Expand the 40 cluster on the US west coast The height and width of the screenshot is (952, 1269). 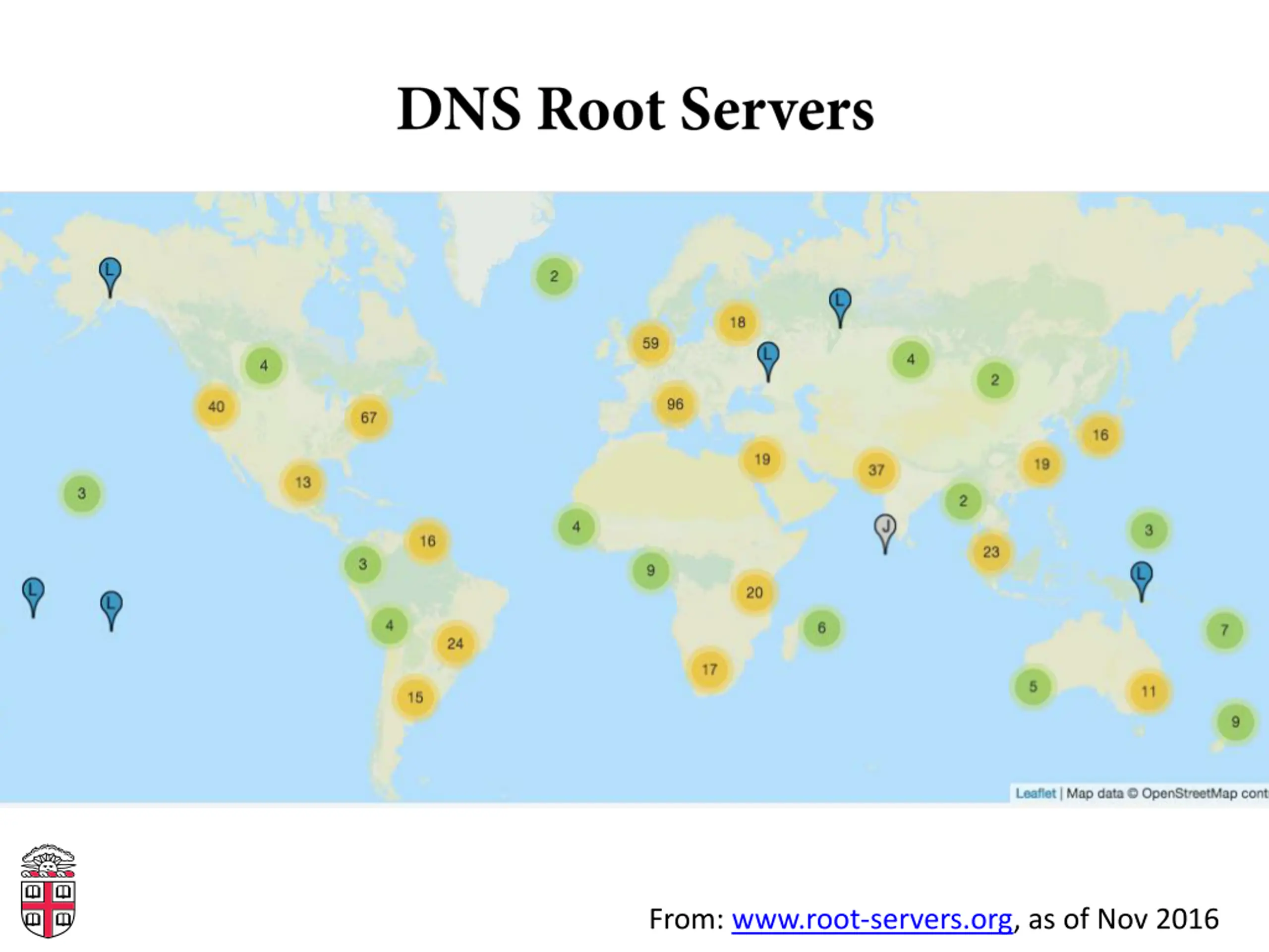tap(216, 407)
